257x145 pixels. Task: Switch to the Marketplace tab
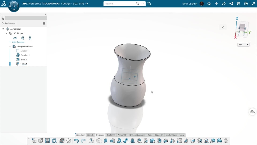(171, 135)
